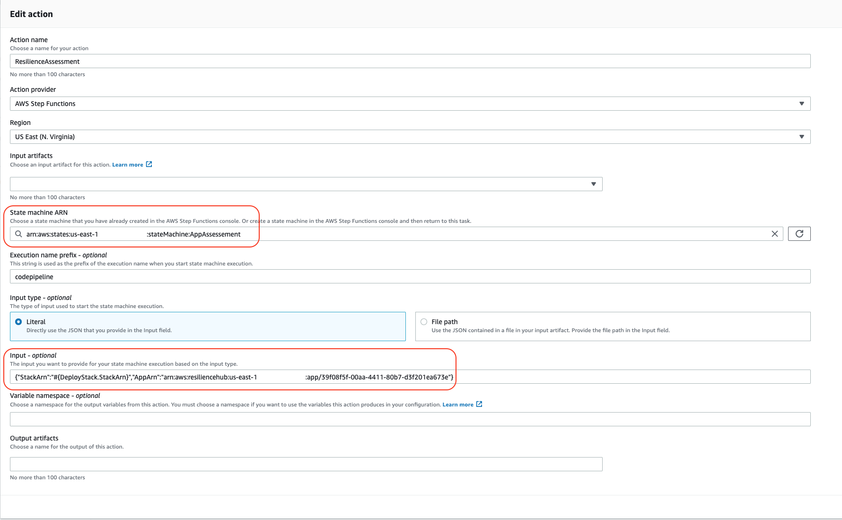842x520 pixels.
Task: Click the Literal option description text
Action: (x=99, y=330)
